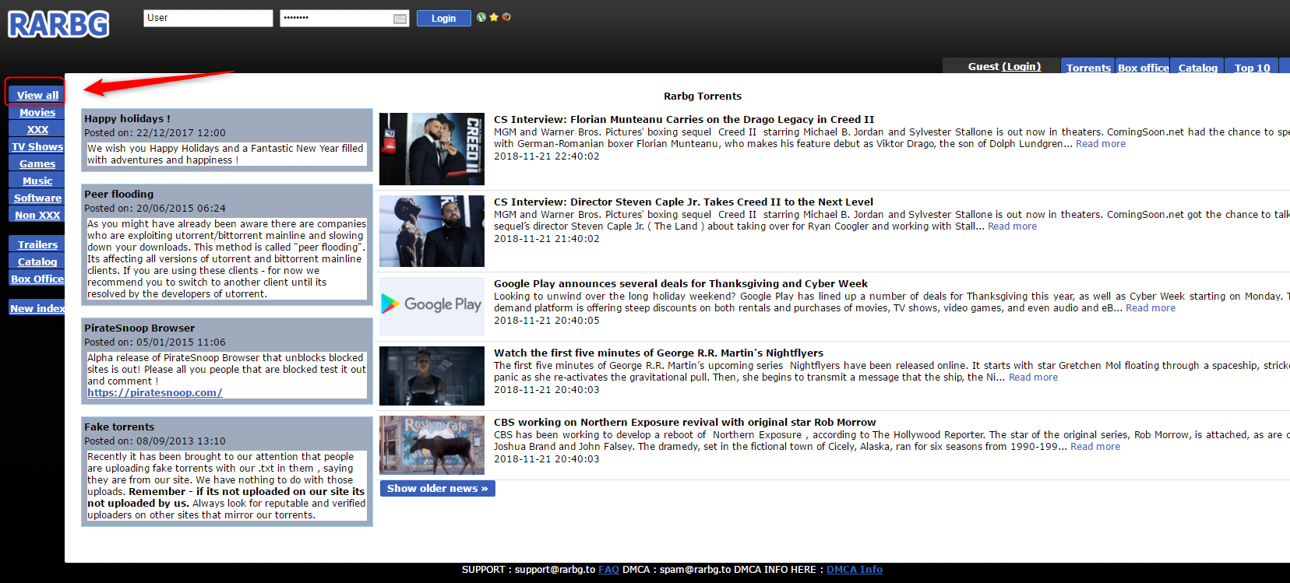Click the yellow star bookmark icon
The width and height of the screenshot is (1290, 583).
coord(494,17)
